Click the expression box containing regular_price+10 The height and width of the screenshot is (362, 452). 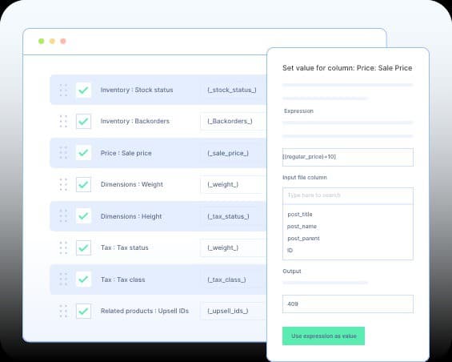click(348, 157)
